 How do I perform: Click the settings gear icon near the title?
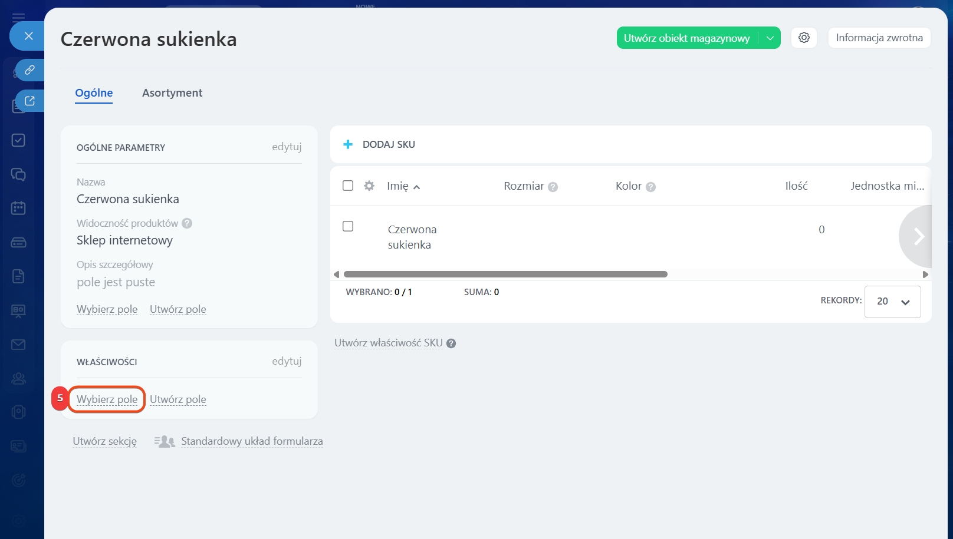(x=804, y=38)
